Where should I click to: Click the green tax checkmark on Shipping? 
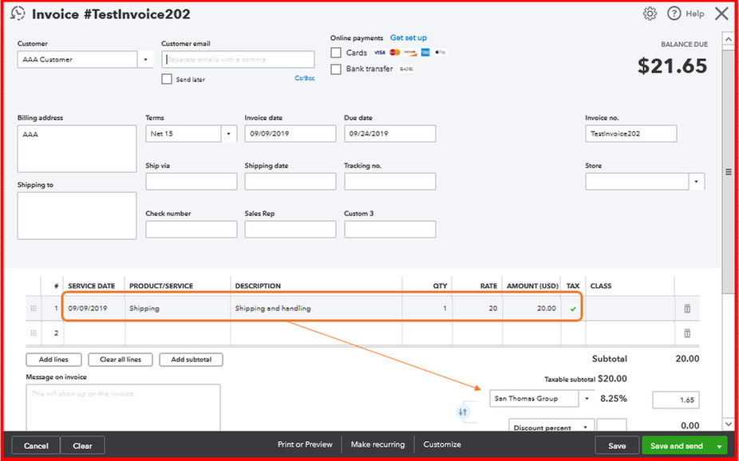click(573, 309)
